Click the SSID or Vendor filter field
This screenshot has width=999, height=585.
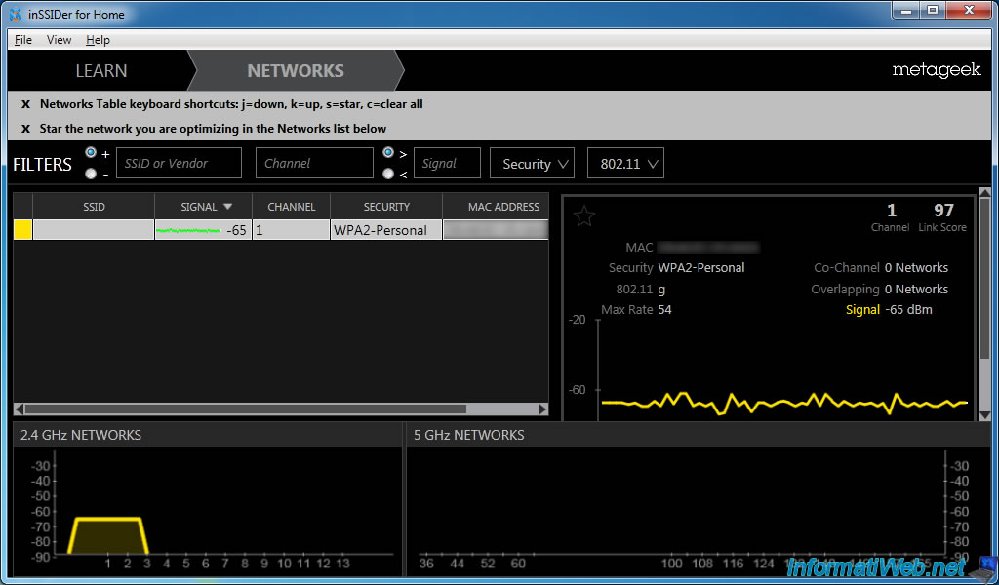pyautogui.click(x=179, y=164)
